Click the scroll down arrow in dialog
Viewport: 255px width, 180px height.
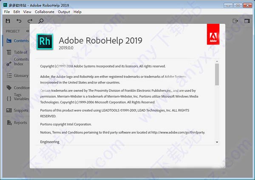click(217, 142)
